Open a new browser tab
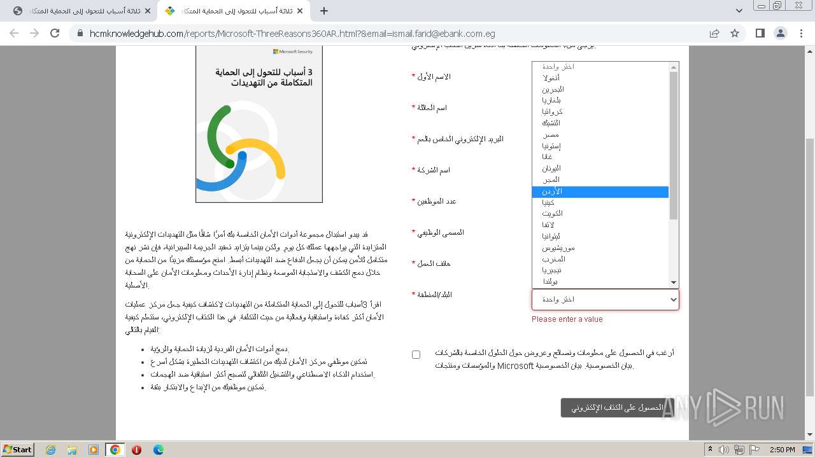 324,11
